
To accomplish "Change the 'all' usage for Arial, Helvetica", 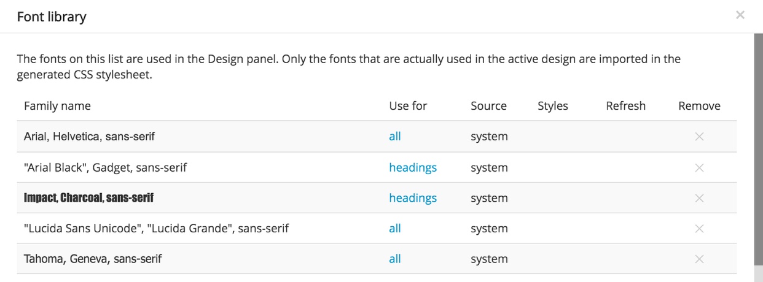I will pyautogui.click(x=395, y=136).
